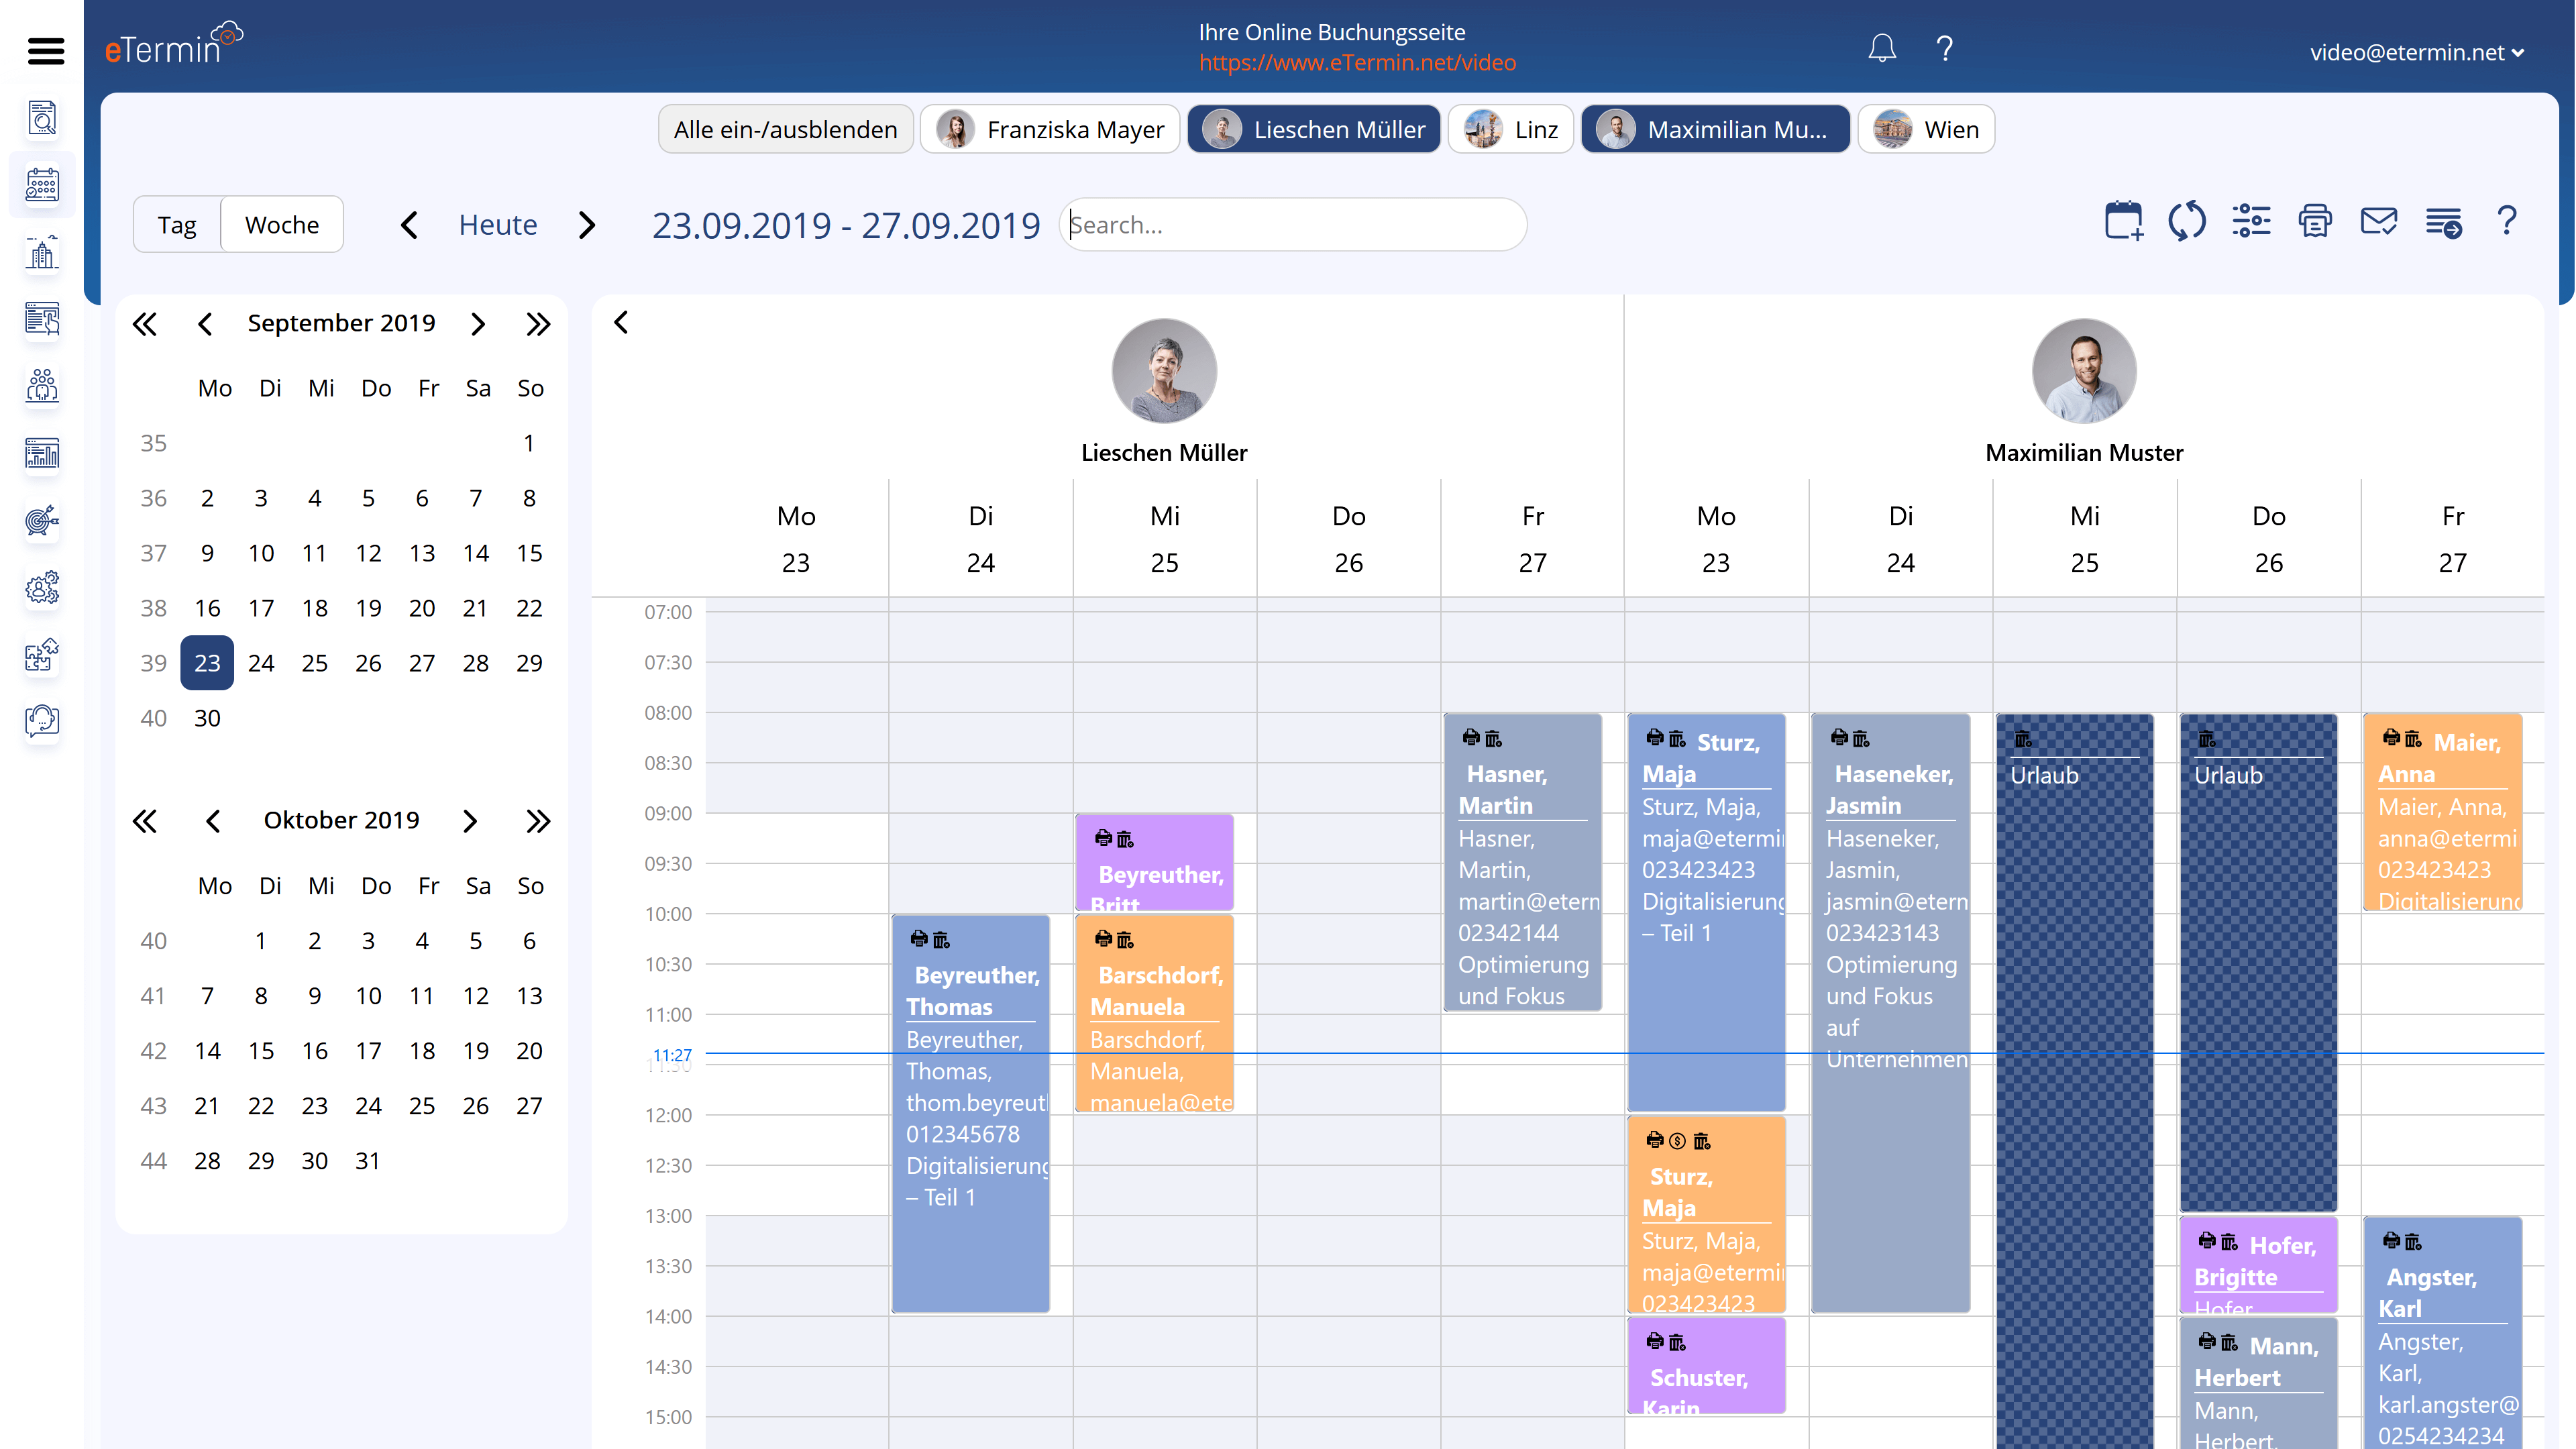Open the services list sidebar icon
This screenshot has height=1449, width=2576.
[42, 320]
